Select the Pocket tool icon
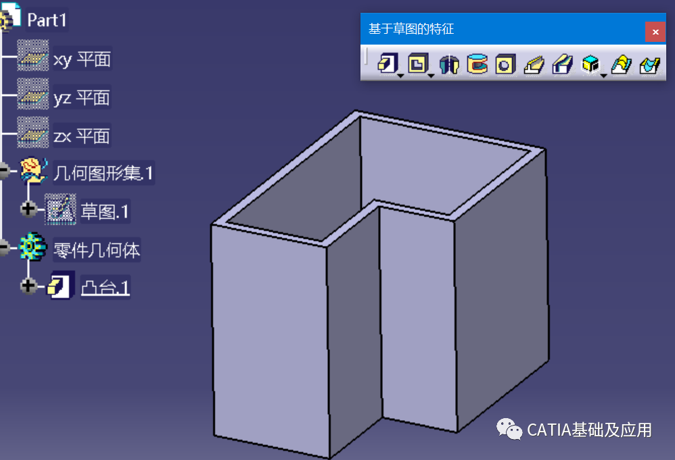Image resolution: width=675 pixels, height=460 pixels. click(417, 63)
